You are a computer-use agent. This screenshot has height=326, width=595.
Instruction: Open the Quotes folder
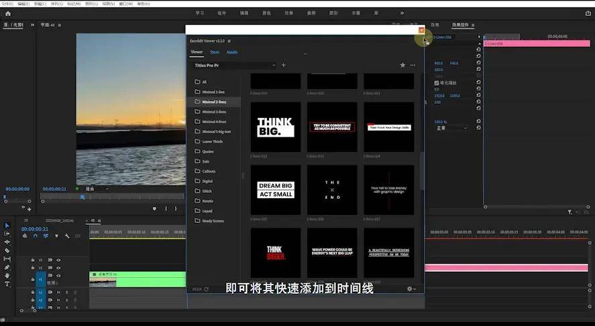[x=213, y=151]
